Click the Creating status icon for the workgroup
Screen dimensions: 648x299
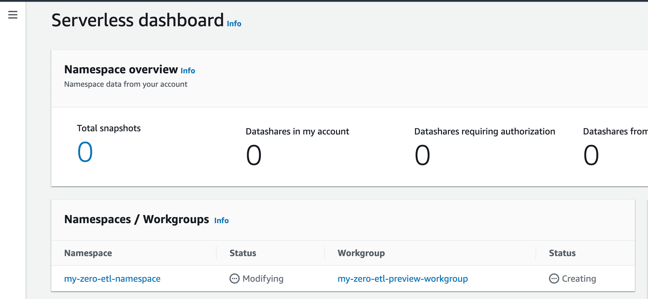point(554,279)
